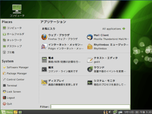
Task: Open the コンピュータ desktop icon
Action: [x=17, y=11]
